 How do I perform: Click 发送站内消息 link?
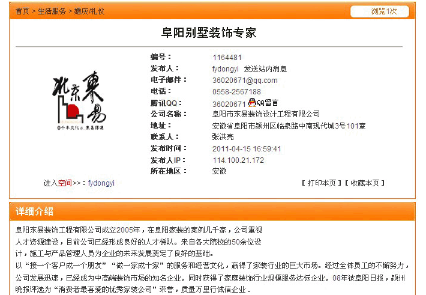(265, 69)
